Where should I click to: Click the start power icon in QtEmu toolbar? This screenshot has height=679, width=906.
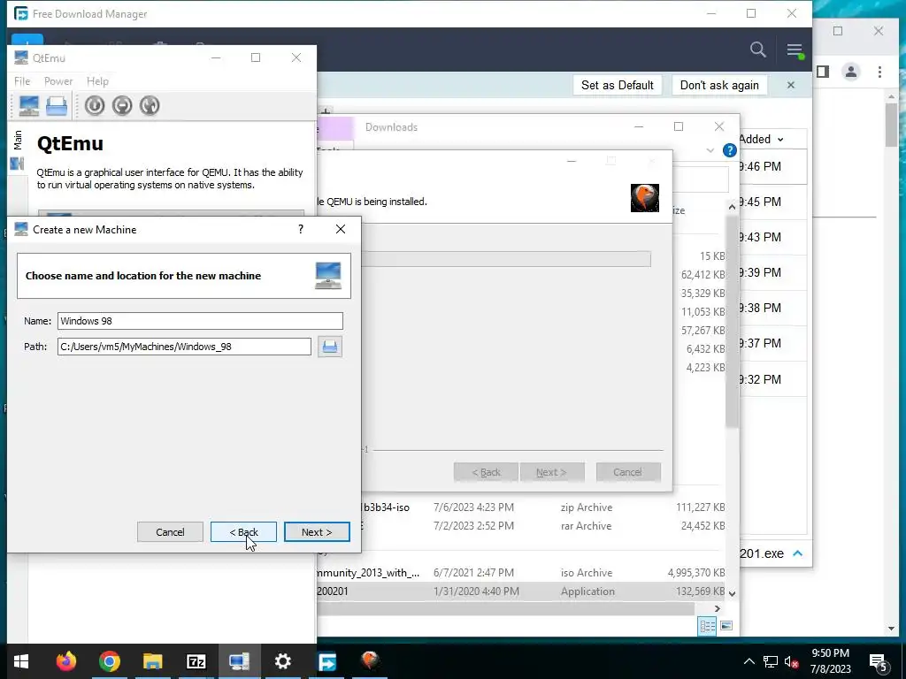[95, 106]
